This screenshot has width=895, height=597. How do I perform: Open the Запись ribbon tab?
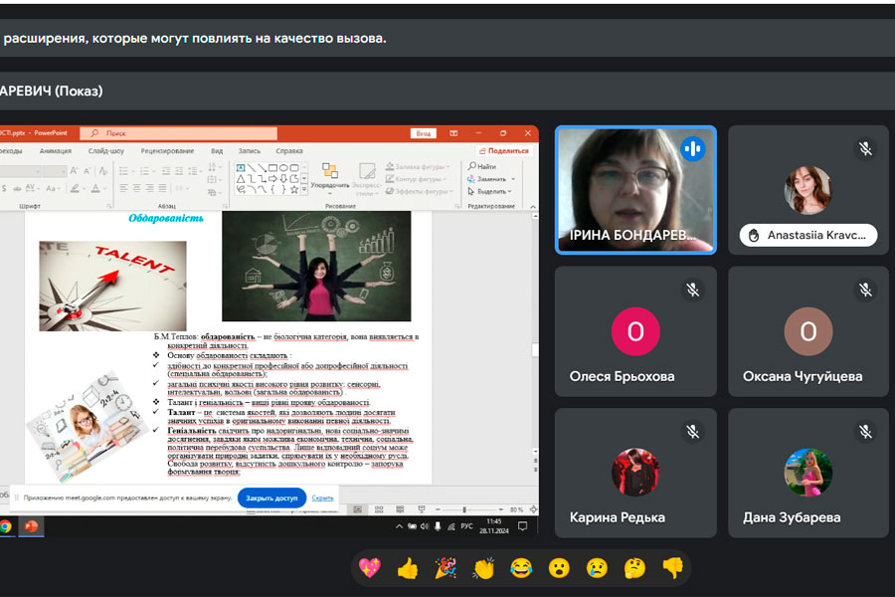[249, 151]
